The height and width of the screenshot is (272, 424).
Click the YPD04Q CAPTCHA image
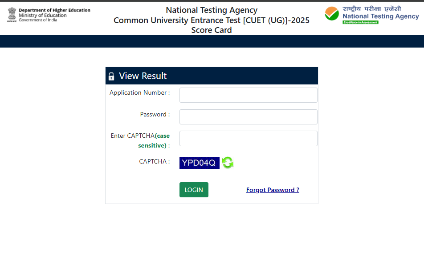click(199, 163)
